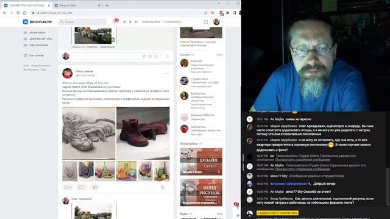Click the Студия Олега Торопыгина yellow badge
This screenshot has width=390, height=219.
pos(277,213)
